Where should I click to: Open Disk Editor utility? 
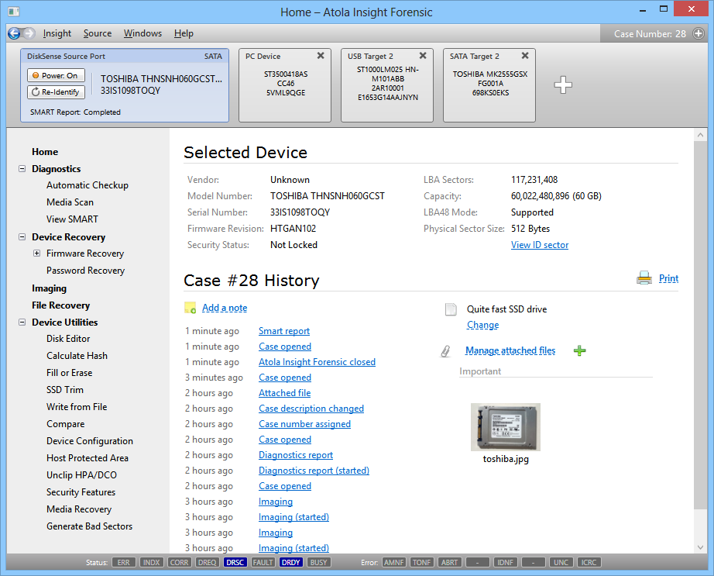pyautogui.click(x=68, y=339)
